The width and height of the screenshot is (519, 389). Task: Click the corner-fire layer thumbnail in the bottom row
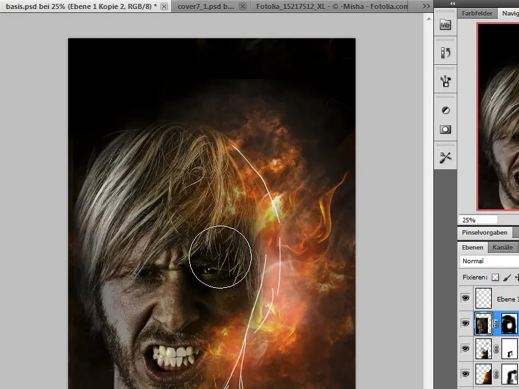(x=483, y=374)
